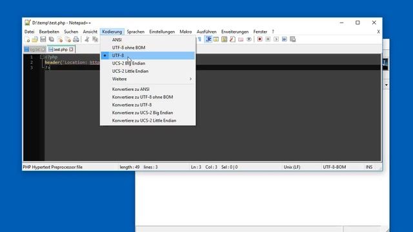Click UTF-8-BOM encoding in status bar
The image size is (413, 232).
334,167
